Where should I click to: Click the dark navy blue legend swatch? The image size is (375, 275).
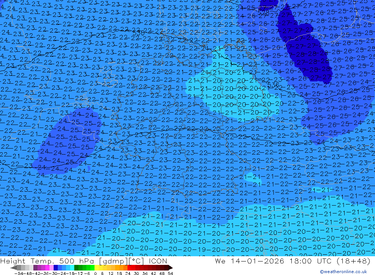click(55, 267)
